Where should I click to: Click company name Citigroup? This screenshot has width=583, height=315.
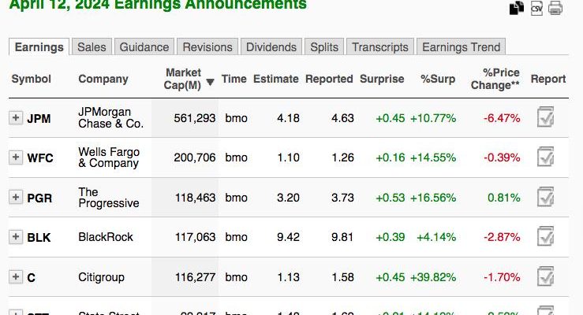(101, 277)
